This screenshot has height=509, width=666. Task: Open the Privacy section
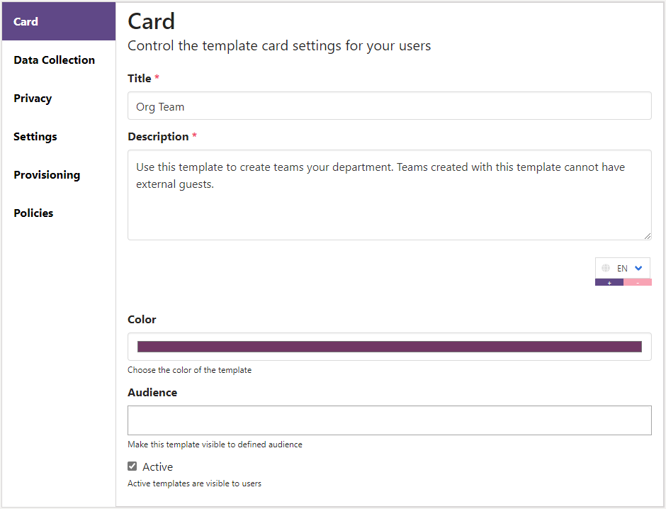tap(33, 98)
